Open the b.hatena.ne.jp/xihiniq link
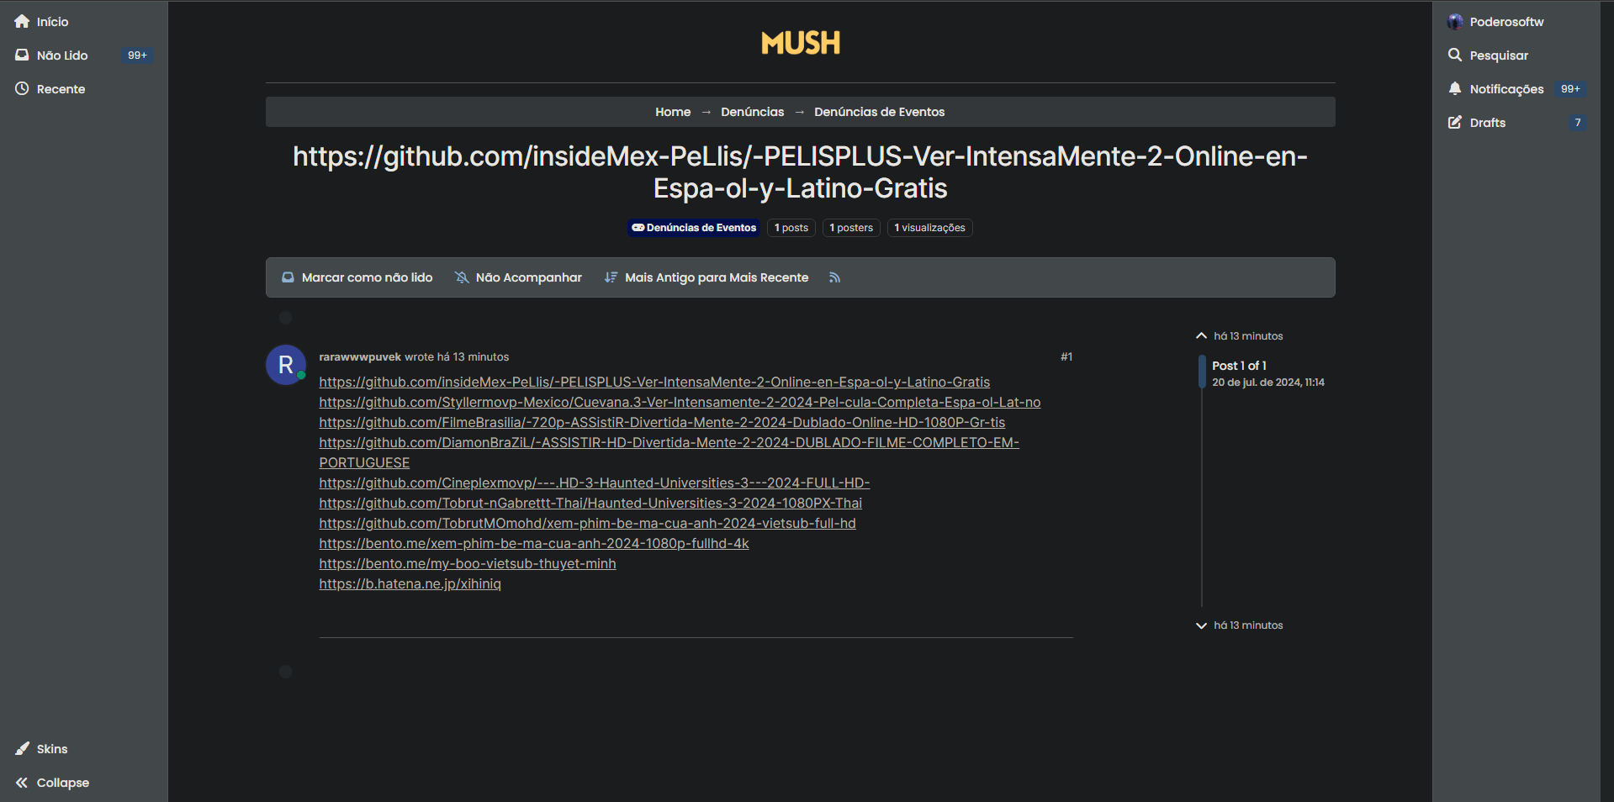This screenshot has width=1614, height=802. click(410, 584)
